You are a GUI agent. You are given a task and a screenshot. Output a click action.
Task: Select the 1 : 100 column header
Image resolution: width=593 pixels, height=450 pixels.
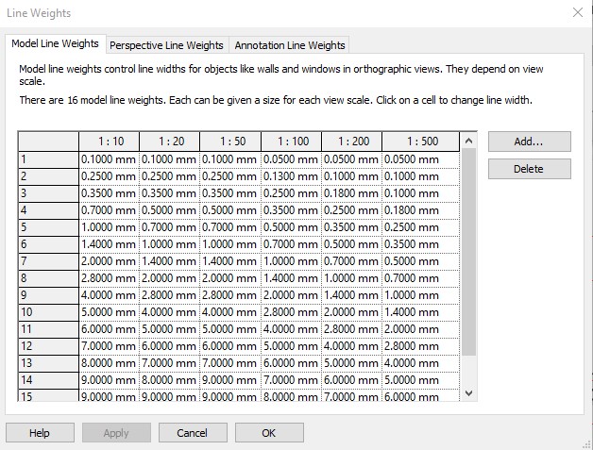coord(291,142)
